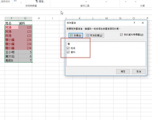The width and height of the screenshot is (152, 120).
Task: Click the 全選(A) select-all button
Action: tap(76, 35)
